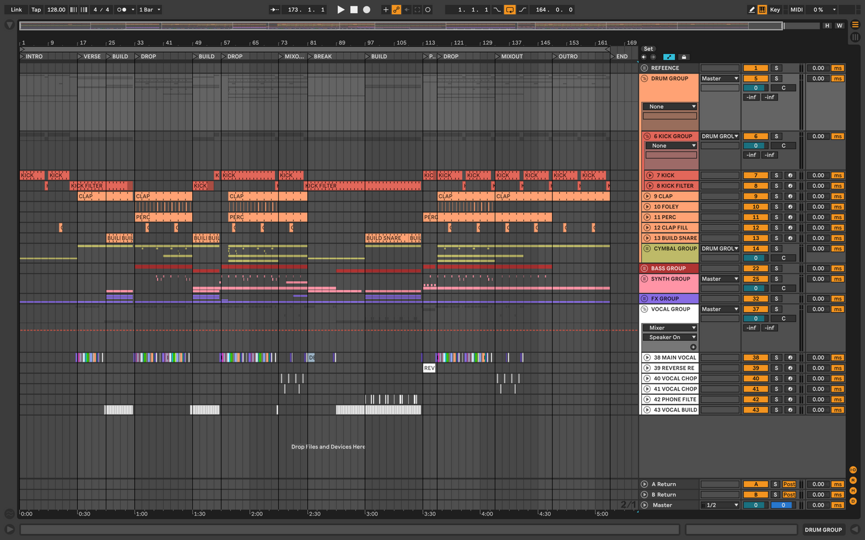The height and width of the screenshot is (540, 865).
Task: Solo the 9 CLAP track
Action: pyautogui.click(x=776, y=196)
